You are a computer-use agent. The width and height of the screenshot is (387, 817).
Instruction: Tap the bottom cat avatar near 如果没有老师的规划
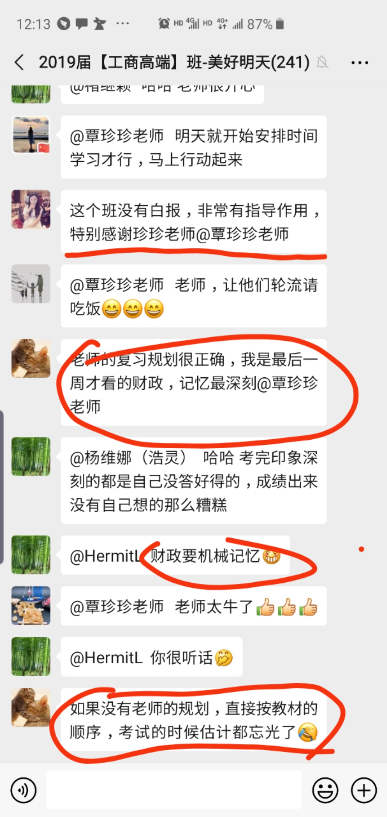[x=31, y=707]
